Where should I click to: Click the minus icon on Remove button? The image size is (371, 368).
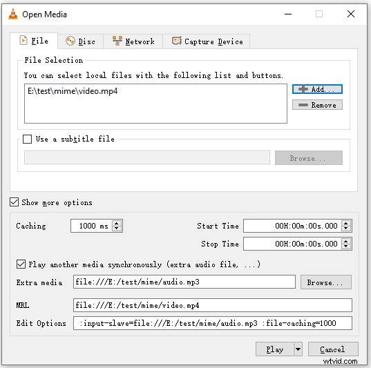click(303, 105)
